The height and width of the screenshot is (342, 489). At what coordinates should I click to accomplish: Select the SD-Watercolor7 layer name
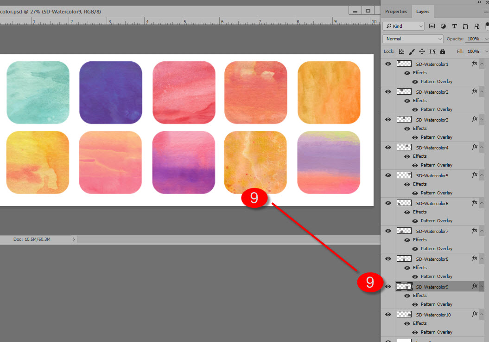tap(432, 231)
